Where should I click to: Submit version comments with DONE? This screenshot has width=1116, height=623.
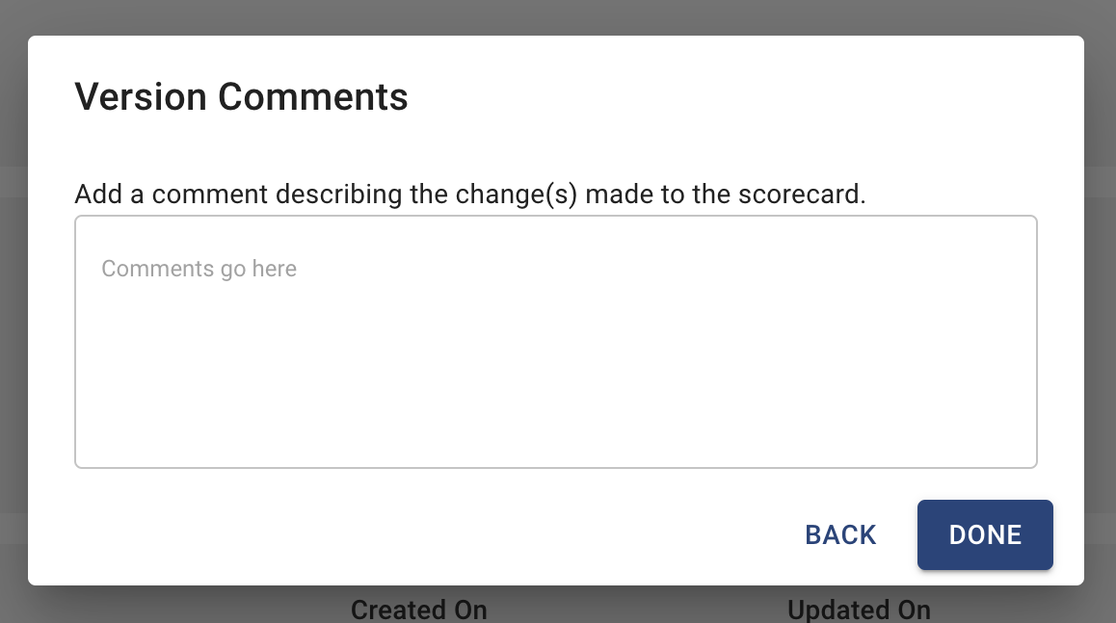tap(985, 534)
